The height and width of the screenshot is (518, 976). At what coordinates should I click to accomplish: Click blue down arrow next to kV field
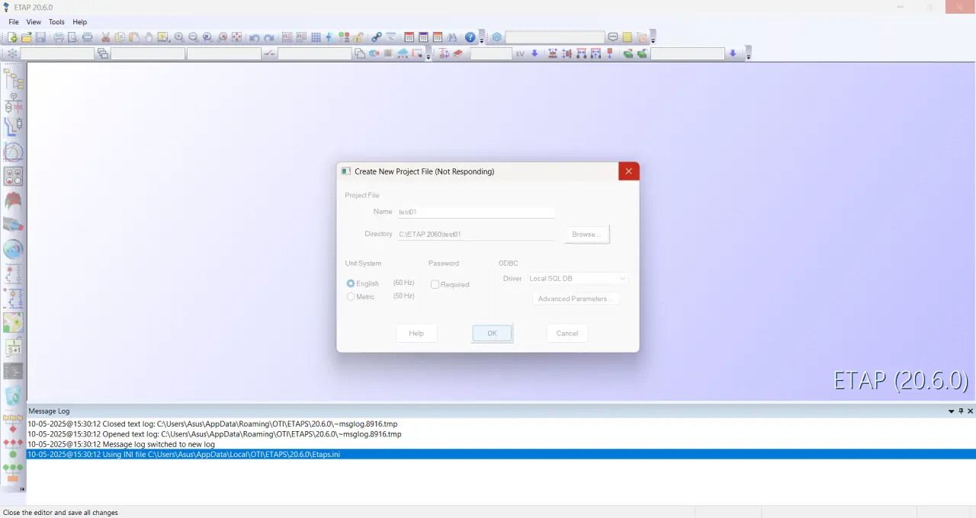click(535, 53)
